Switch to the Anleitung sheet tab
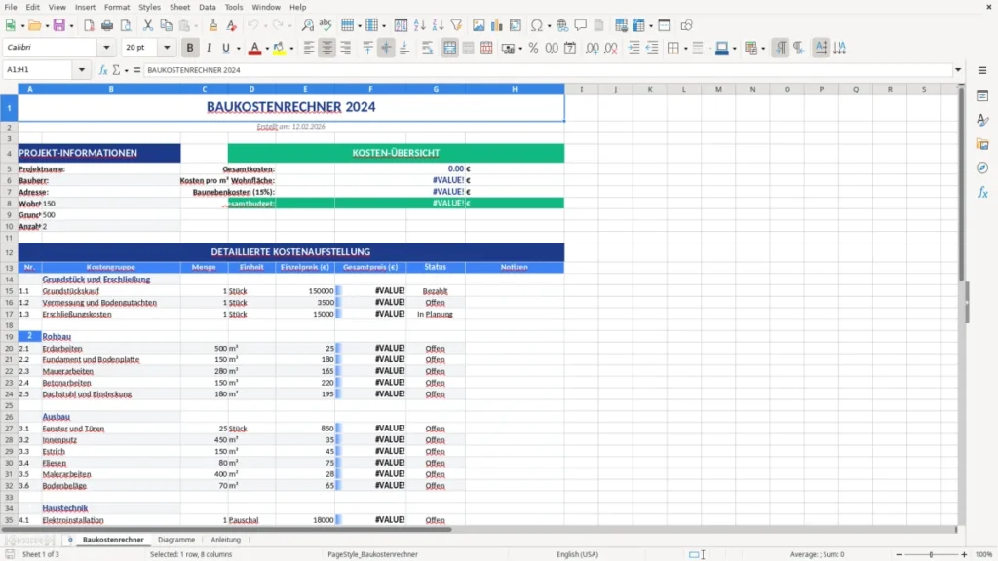Viewport: 998px width, 561px height. 226,540
